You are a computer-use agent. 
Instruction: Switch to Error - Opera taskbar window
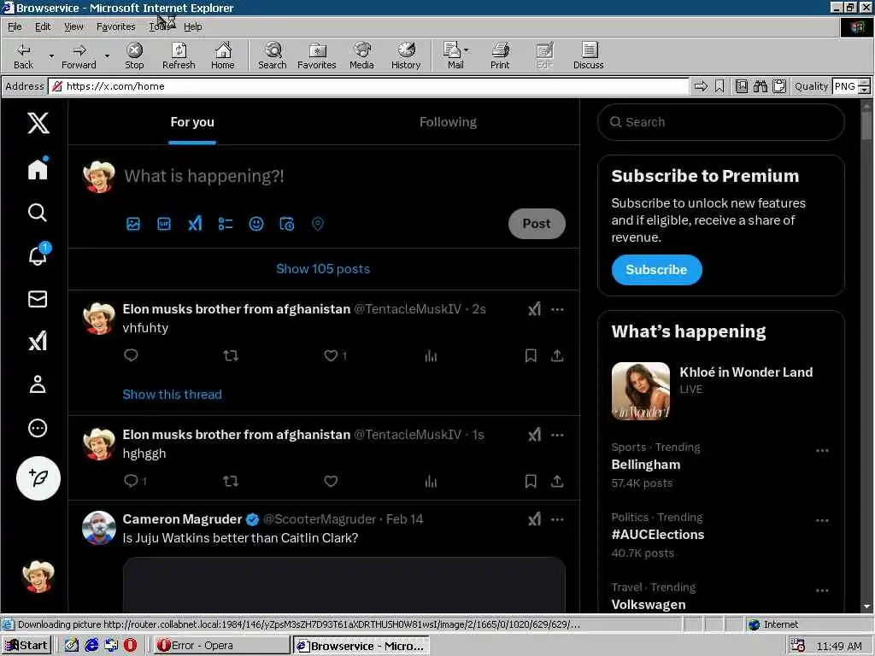(x=220, y=646)
